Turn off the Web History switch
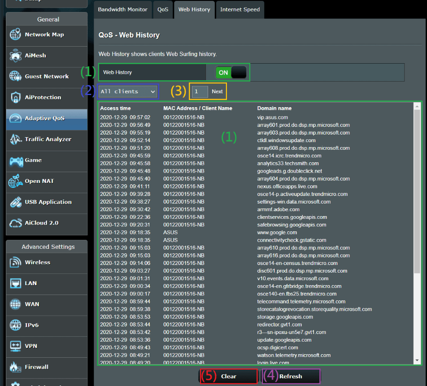The image size is (427, 386). point(231,73)
